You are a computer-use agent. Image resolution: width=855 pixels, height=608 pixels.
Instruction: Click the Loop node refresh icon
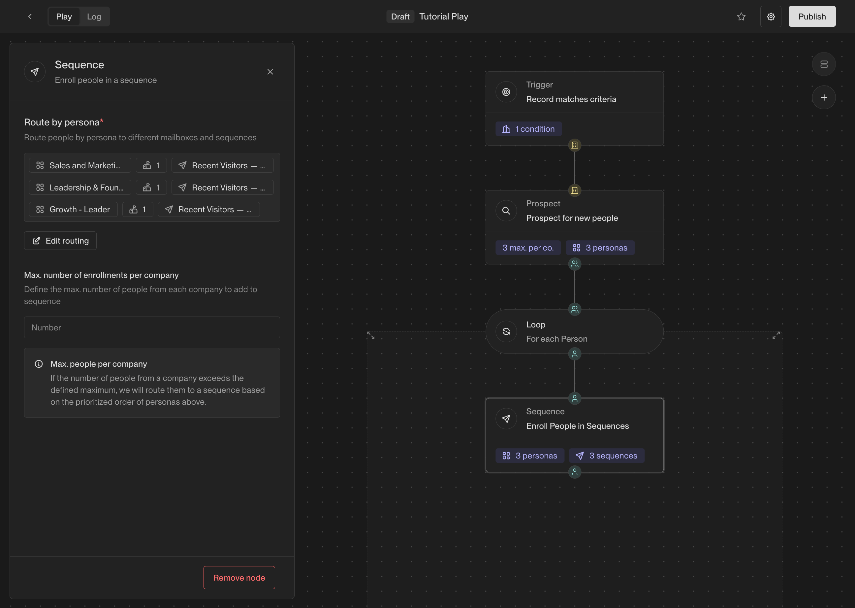pos(506,331)
